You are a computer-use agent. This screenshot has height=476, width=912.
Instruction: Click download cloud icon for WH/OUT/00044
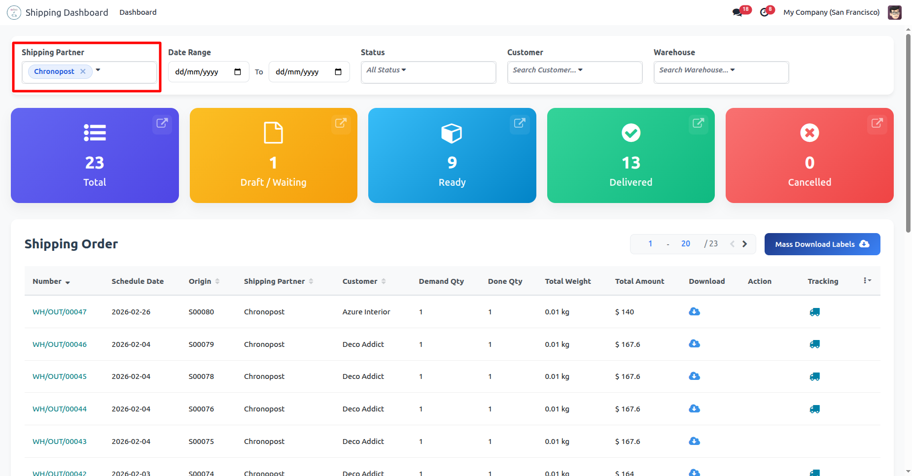click(694, 408)
